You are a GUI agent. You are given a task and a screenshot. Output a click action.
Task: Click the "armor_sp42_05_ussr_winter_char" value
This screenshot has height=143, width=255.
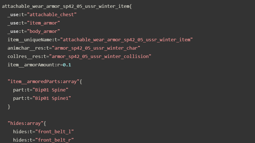(96, 48)
